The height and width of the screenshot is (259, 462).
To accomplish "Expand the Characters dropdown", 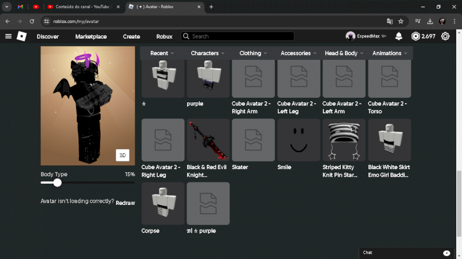I will 208,53.
